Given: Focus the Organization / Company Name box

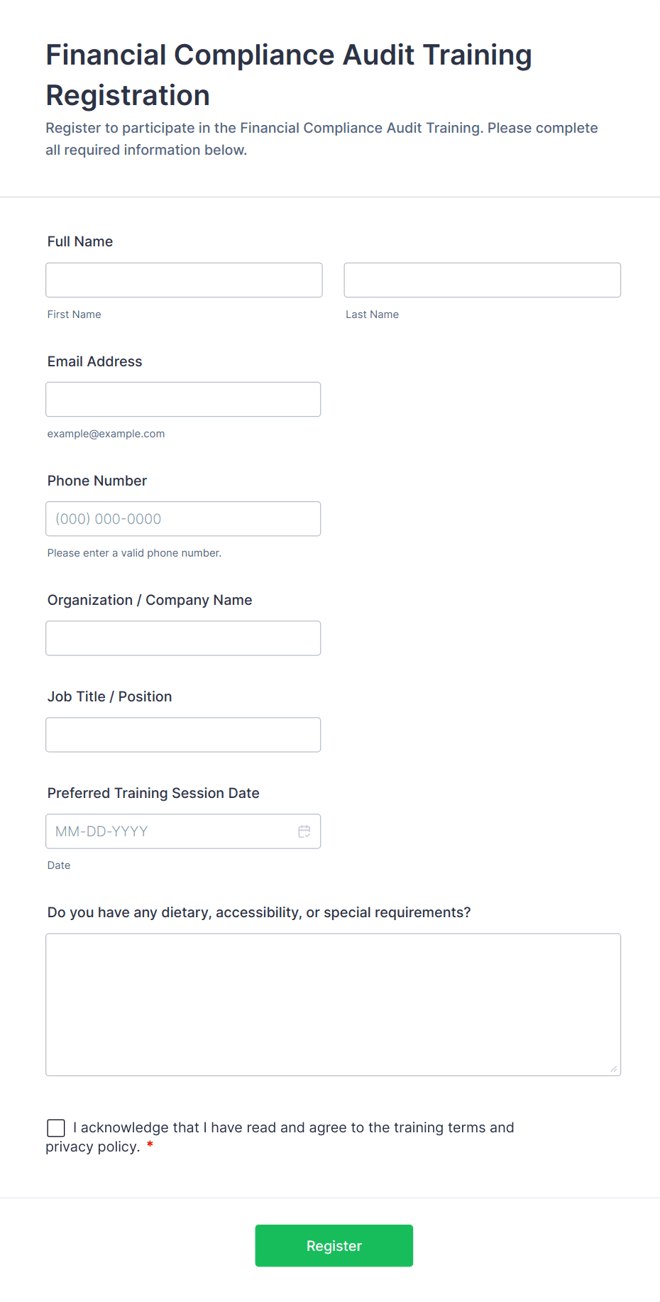Looking at the screenshot, I should (x=183, y=638).
